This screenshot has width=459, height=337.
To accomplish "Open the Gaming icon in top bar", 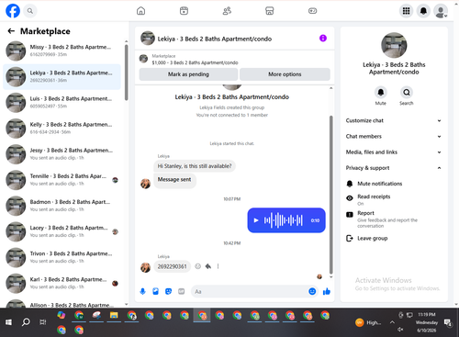I will coord(312,11).
